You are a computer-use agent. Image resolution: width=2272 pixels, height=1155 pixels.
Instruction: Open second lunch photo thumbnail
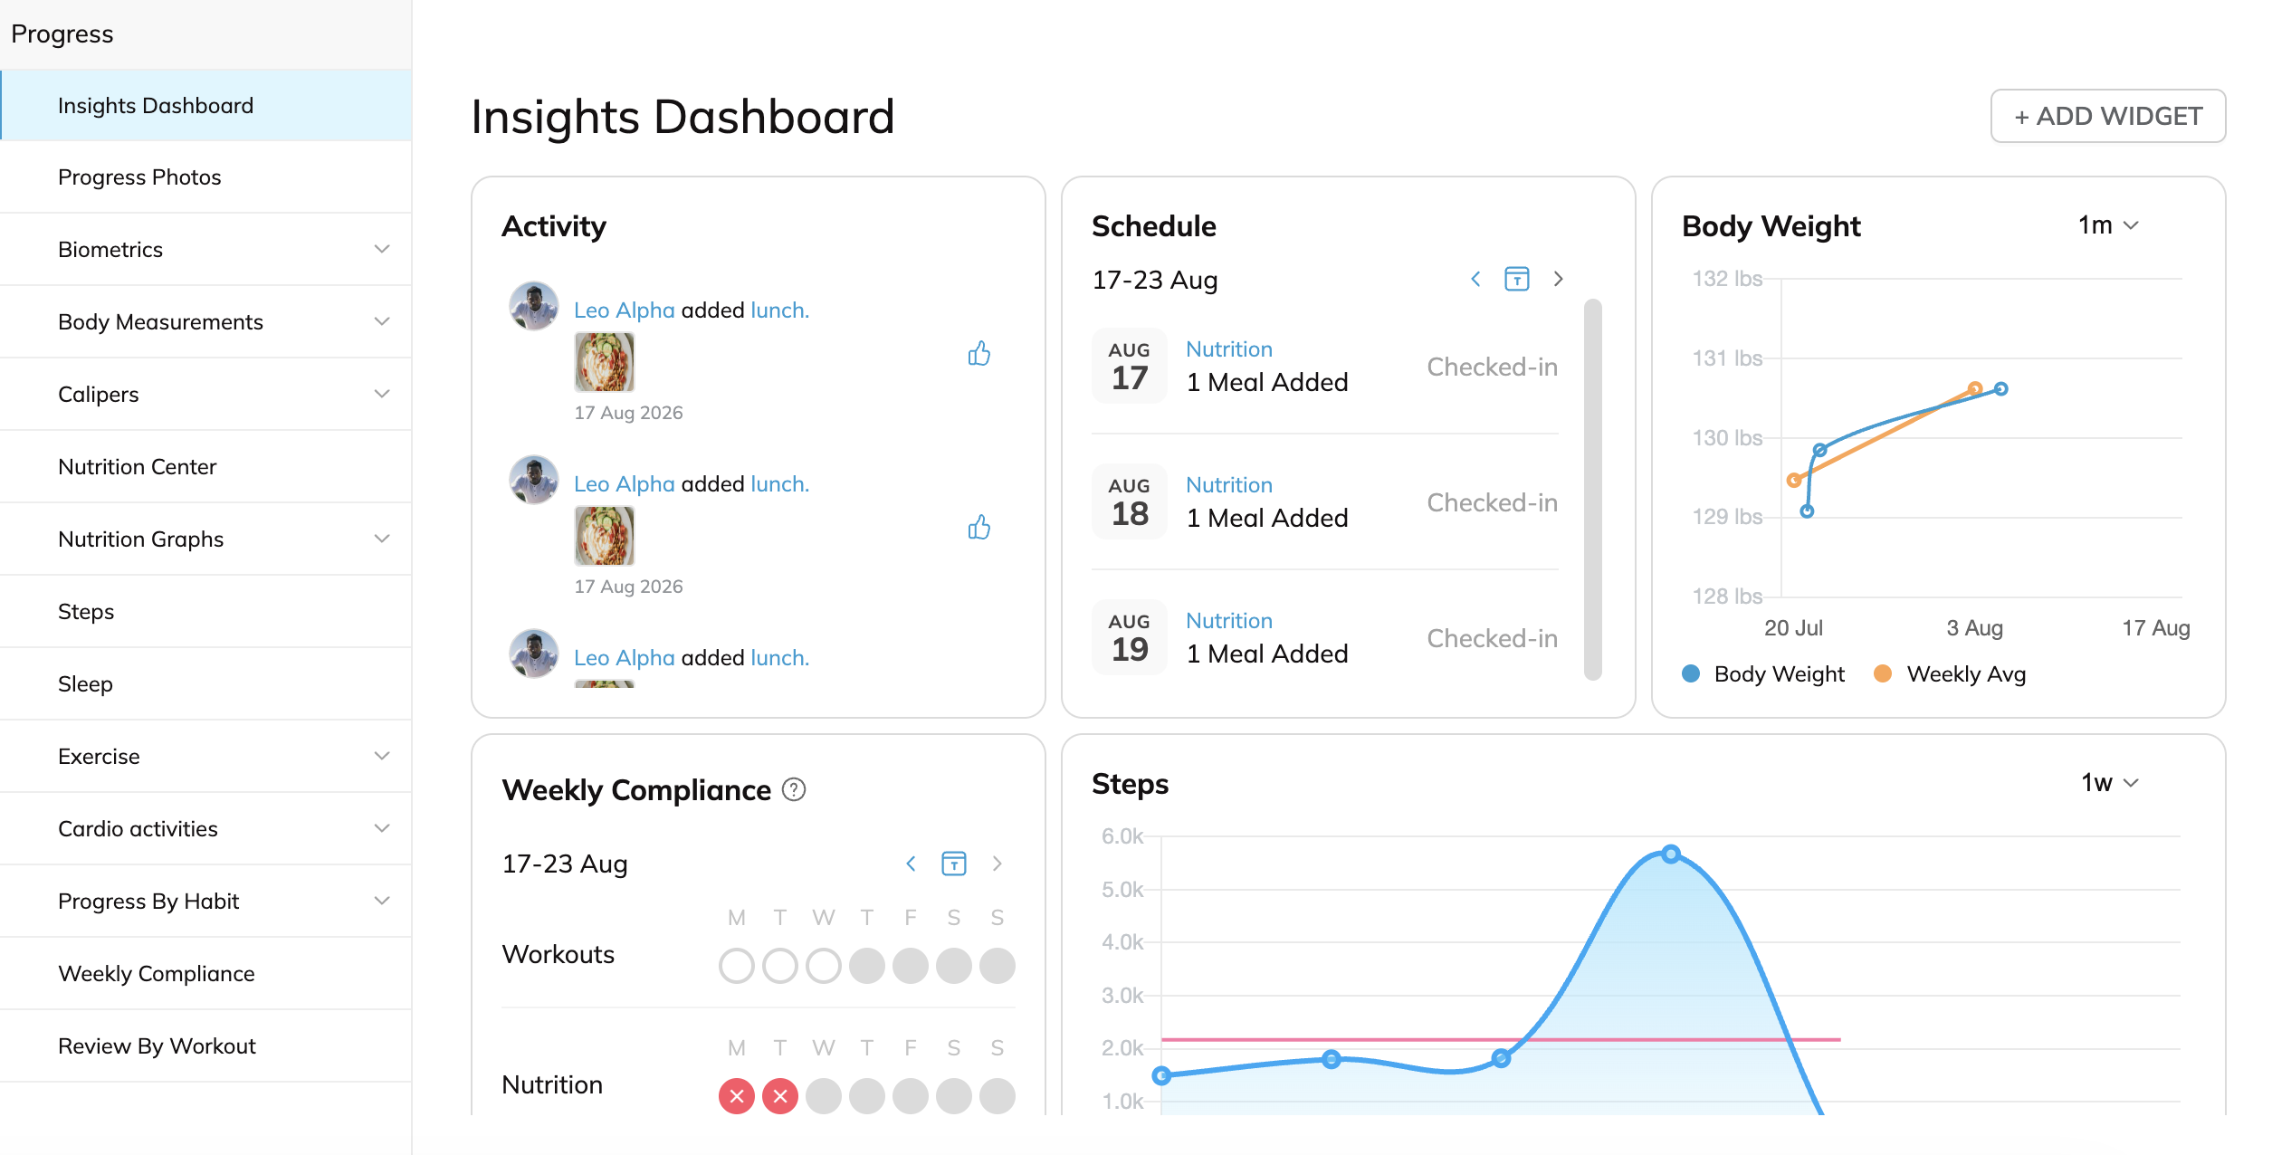(x=605, y=536)
